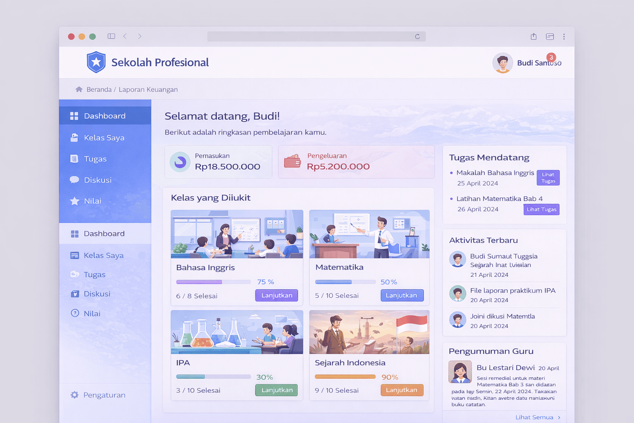634x423 pixels.
Task: Expand Lihat Semua announcements chevron
Action: [559, 417]
